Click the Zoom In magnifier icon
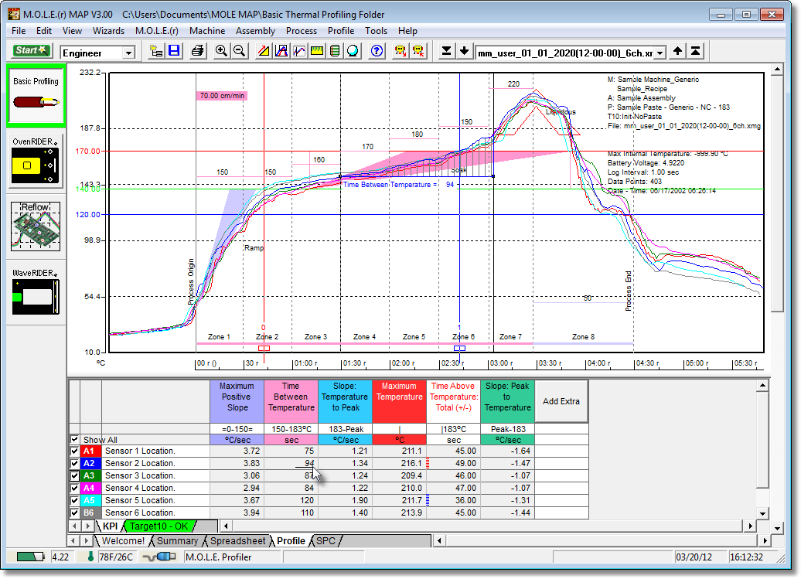This screenshot has width=801, height=579. pyautogui.click(x=221, y=51)
